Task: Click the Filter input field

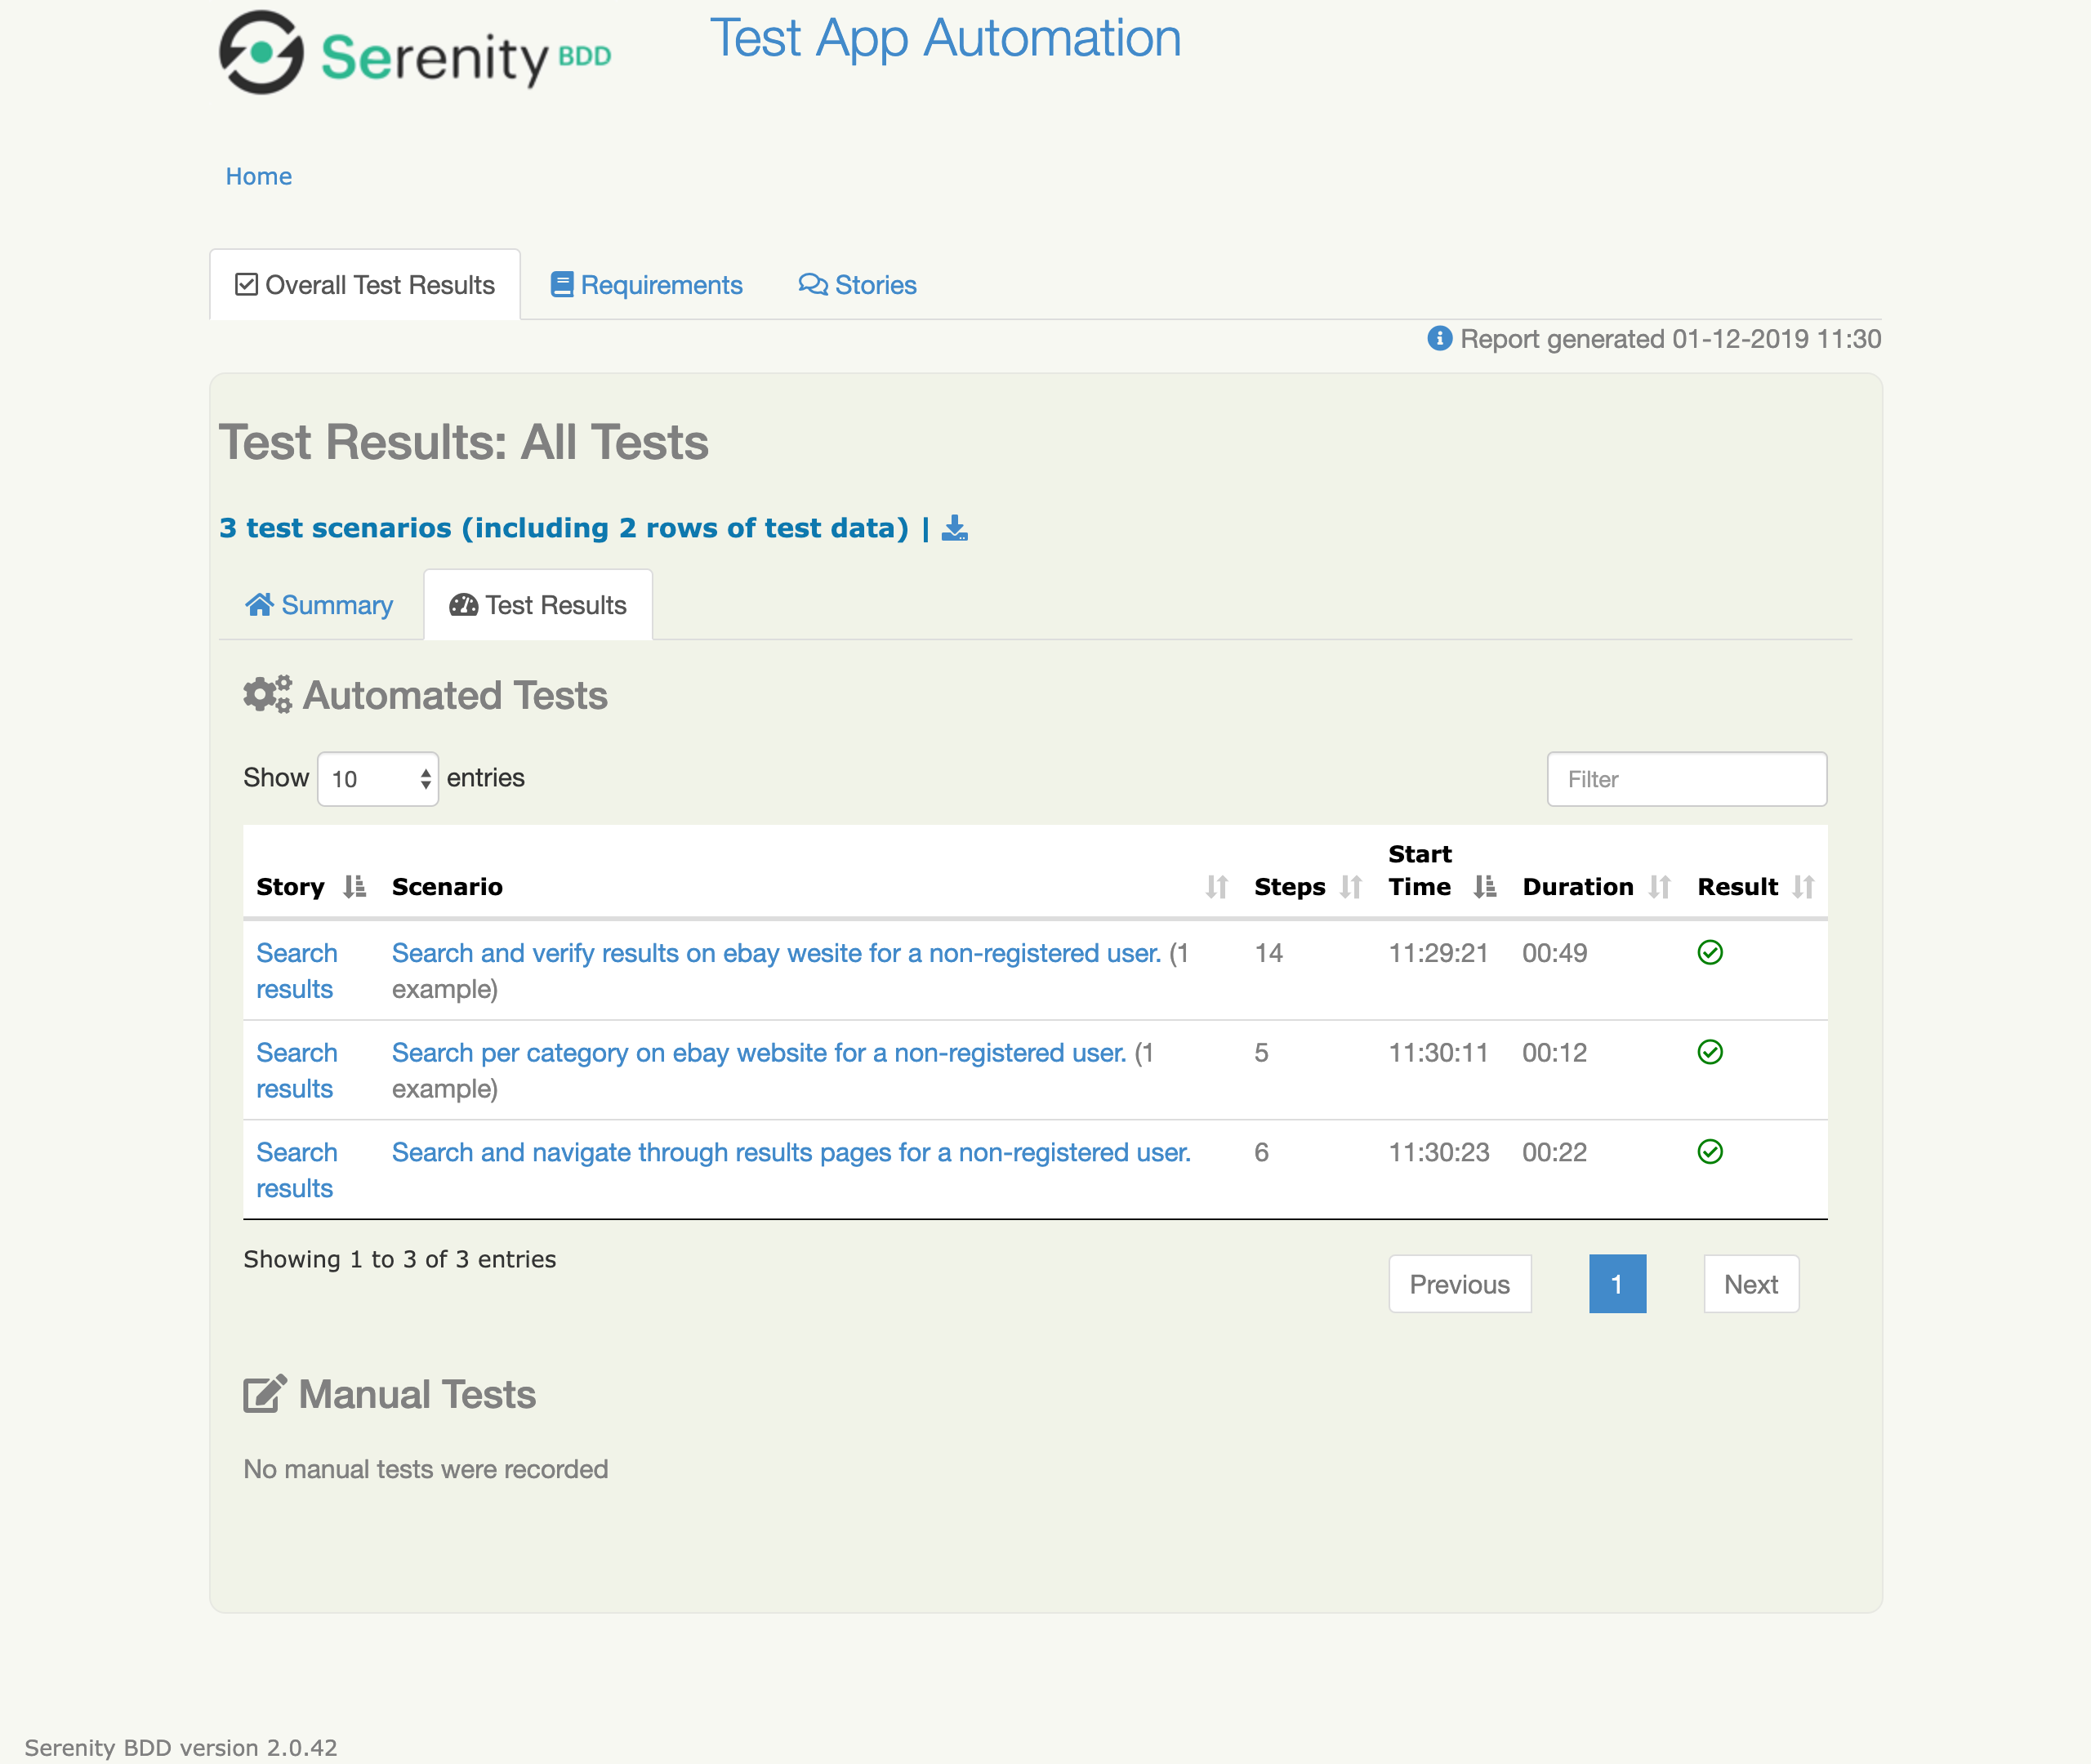Action: tap(1687, 779)
